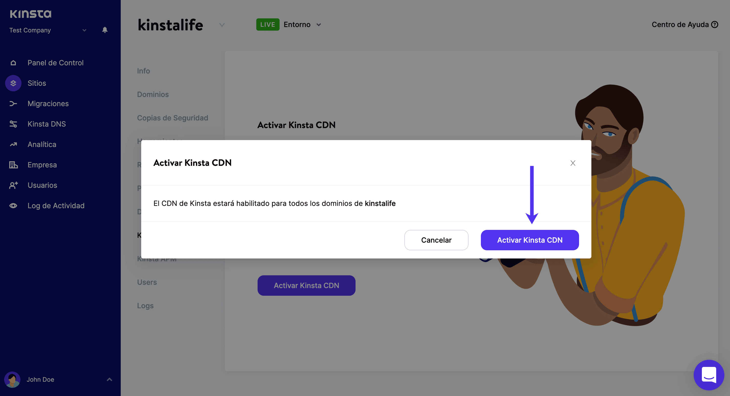Open the Migraciones section
This screenshot has width=730, height=396.
[x=48, y=103]
